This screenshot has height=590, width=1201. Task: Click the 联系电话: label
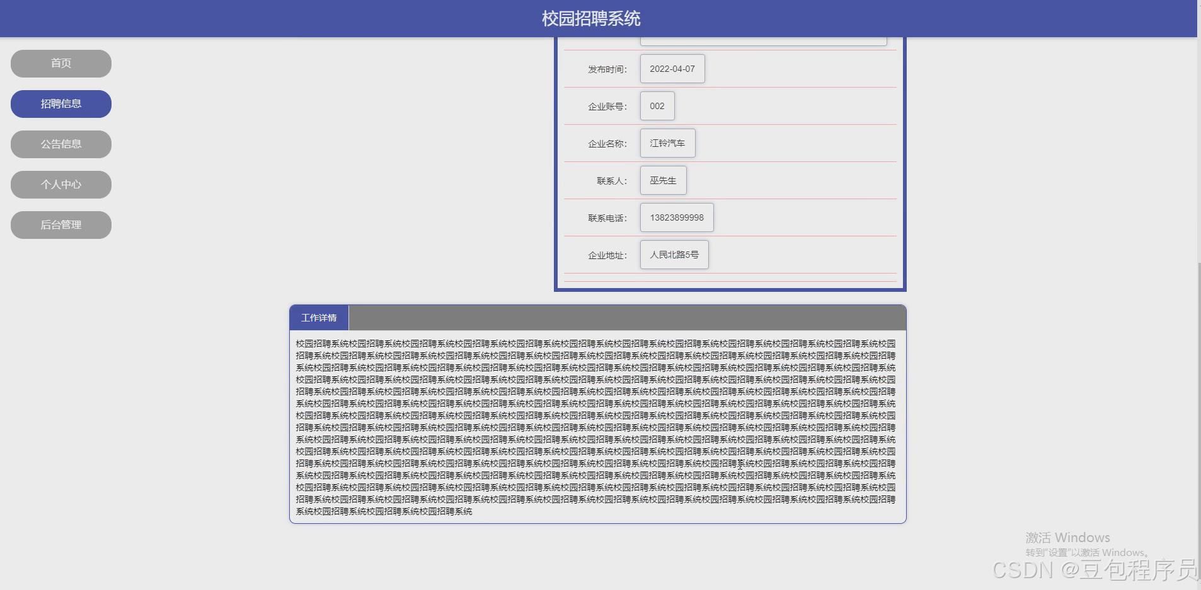tap(607, 218)
